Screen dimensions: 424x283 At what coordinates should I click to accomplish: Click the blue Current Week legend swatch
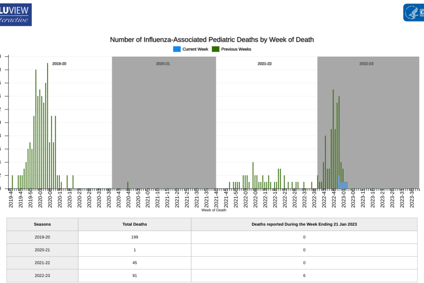click(177, 49)
